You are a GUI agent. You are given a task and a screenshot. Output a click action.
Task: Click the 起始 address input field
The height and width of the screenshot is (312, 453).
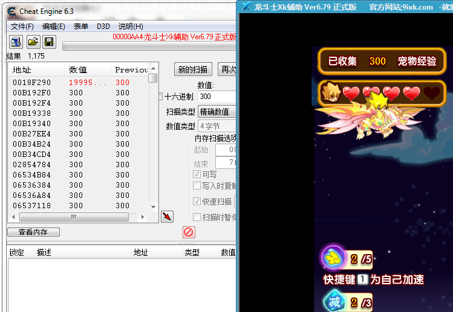pos(226,150)
